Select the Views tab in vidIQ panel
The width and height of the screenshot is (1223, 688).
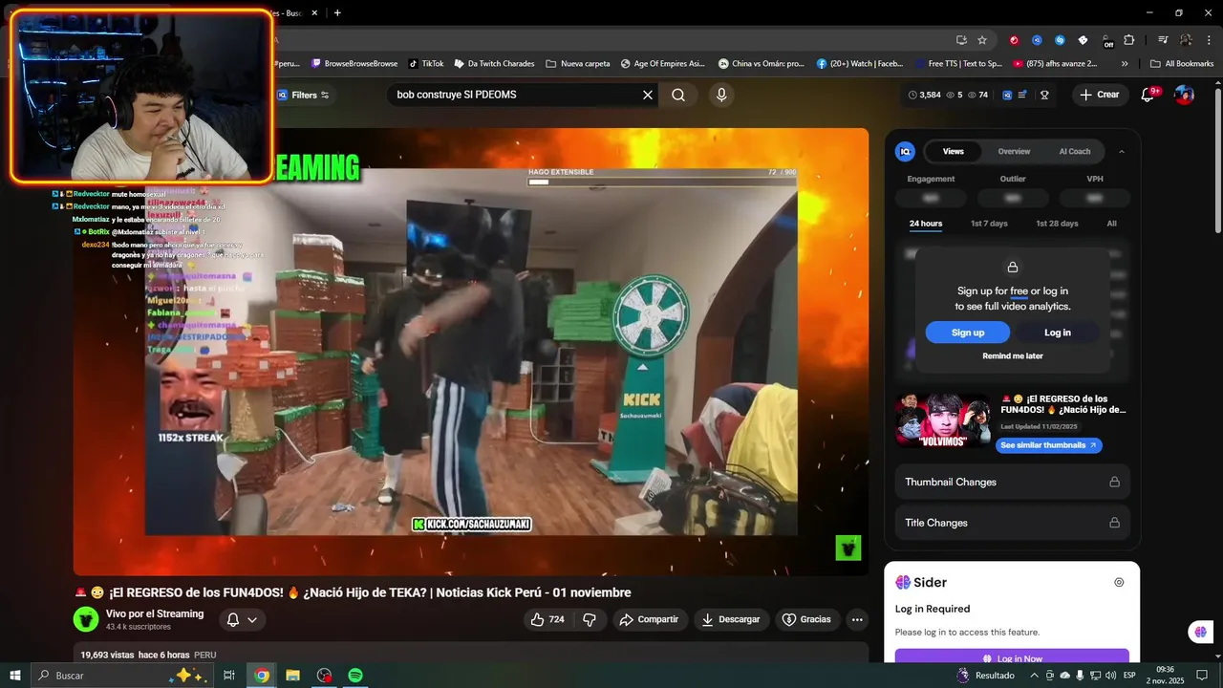953,151
